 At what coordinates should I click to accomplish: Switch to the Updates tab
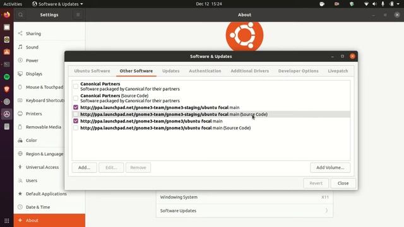[170, 71]
